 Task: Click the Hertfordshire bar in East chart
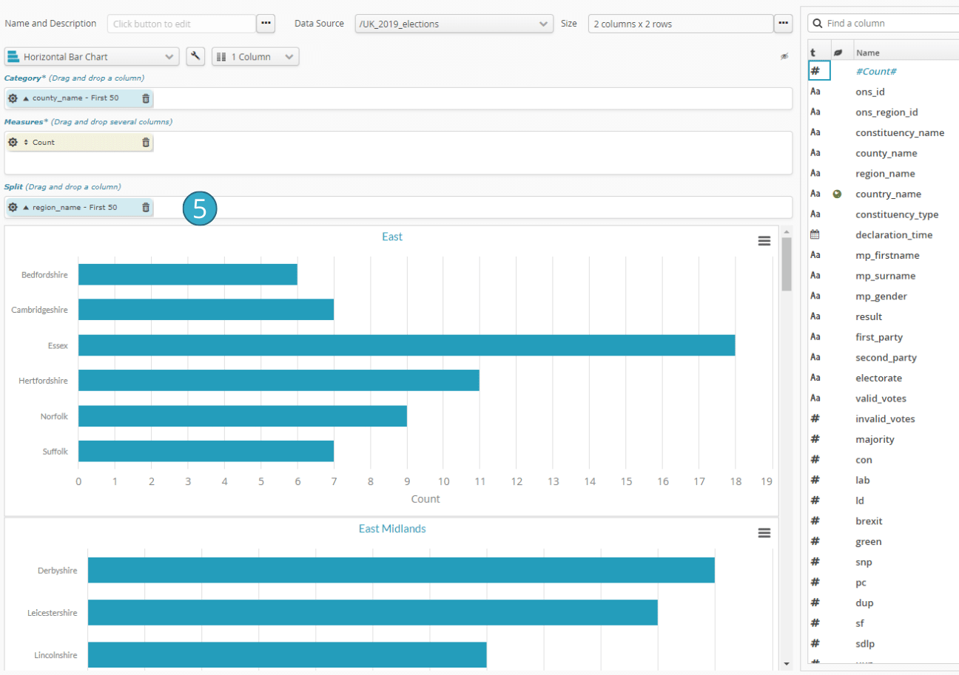pyautogui.click(x=279, y=380)
